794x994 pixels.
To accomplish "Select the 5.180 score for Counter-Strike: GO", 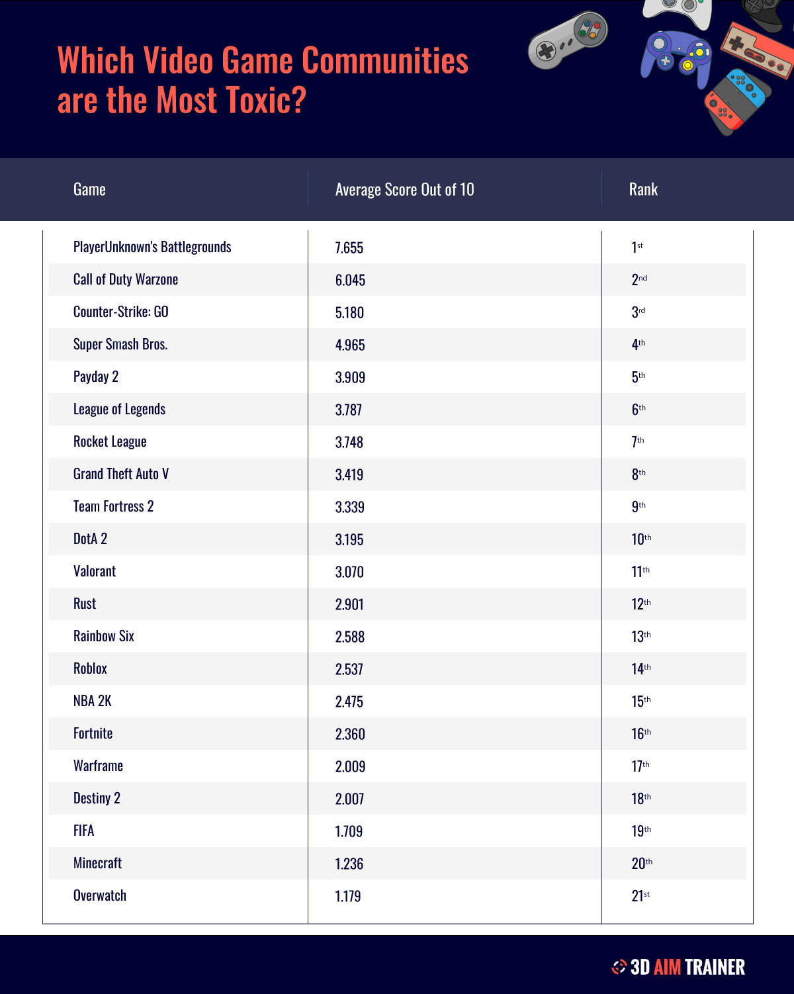I will click(x=349, y=312).
